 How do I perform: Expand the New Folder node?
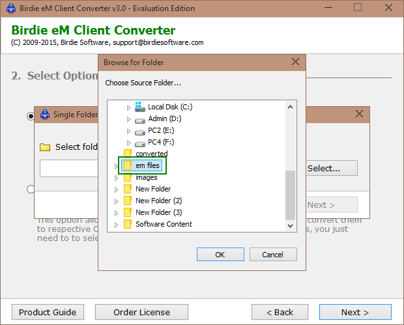click(x=116, y=190)
